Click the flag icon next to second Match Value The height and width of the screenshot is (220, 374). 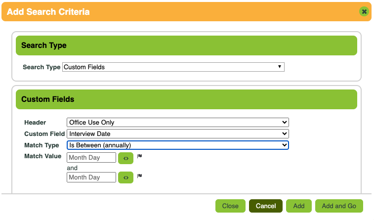(140, 176)
